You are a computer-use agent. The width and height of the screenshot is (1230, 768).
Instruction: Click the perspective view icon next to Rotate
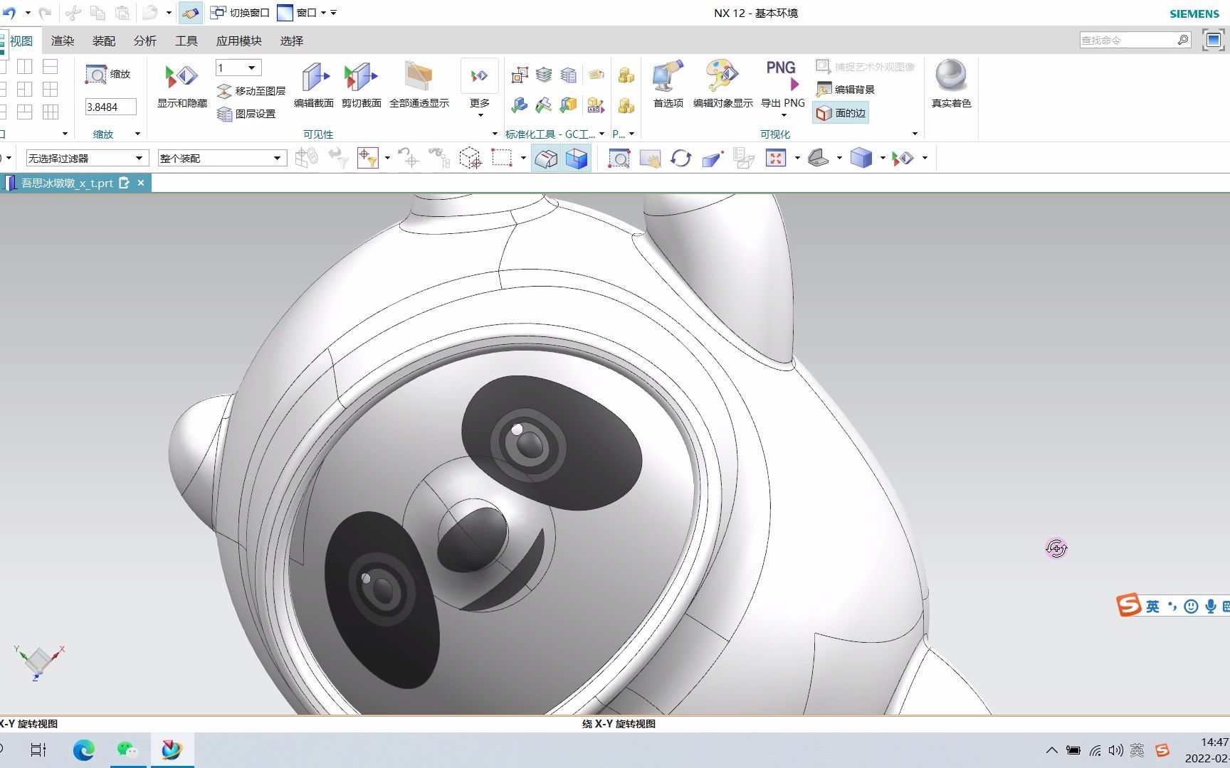713,158
